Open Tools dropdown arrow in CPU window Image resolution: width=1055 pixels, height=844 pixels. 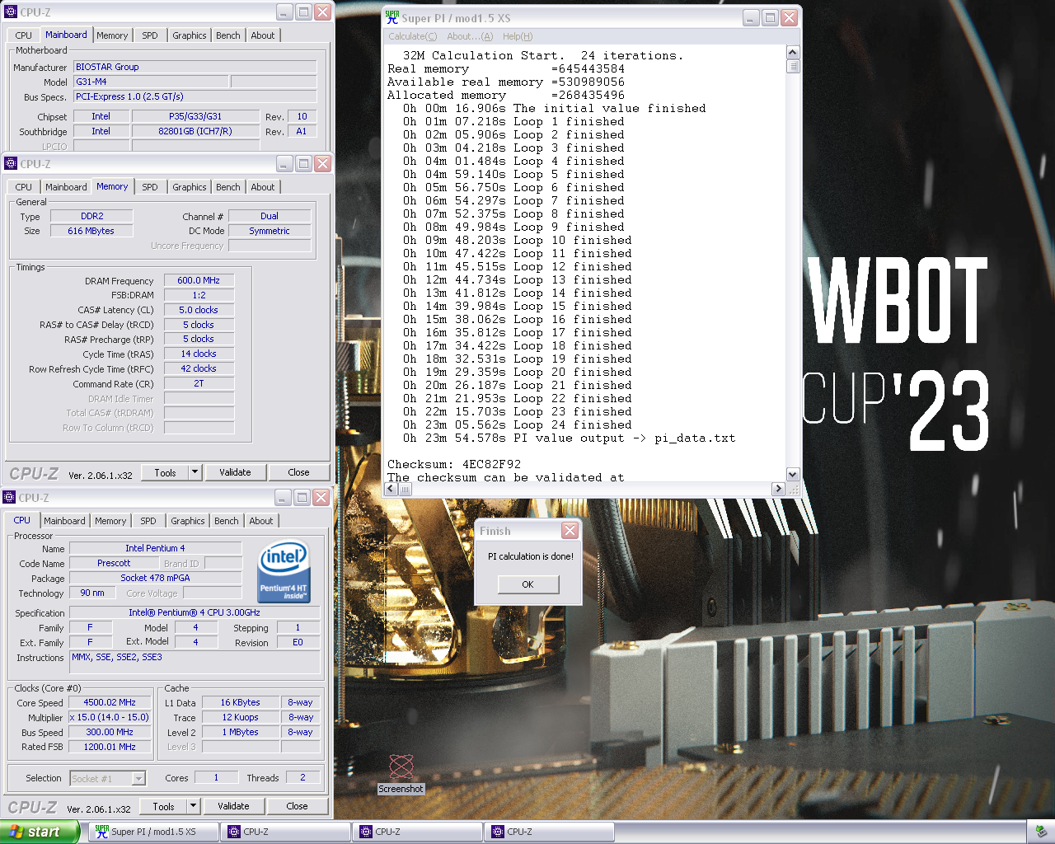[194, 806]
